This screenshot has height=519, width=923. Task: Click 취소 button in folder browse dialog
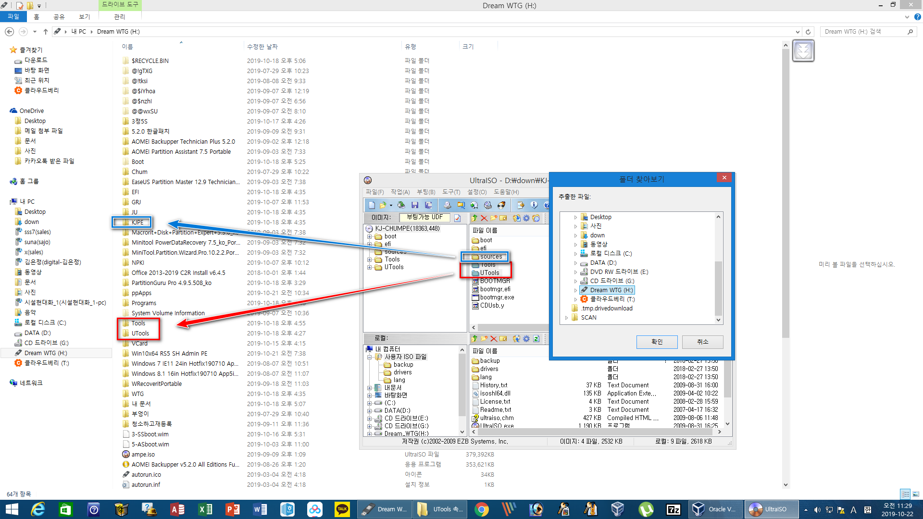click(702, 342)
